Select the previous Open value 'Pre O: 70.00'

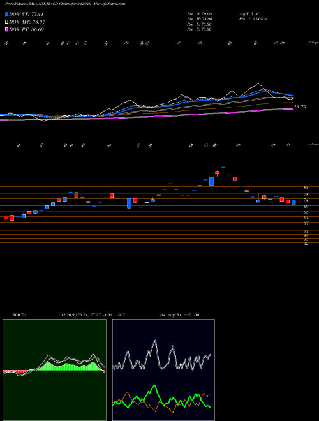(200, 14)
